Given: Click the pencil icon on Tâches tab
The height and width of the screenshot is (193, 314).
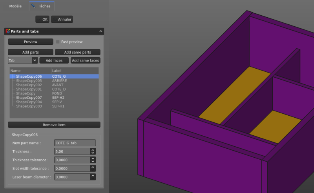Looking at the screenshot, I should pyautogui.click(x=33, y=6).
